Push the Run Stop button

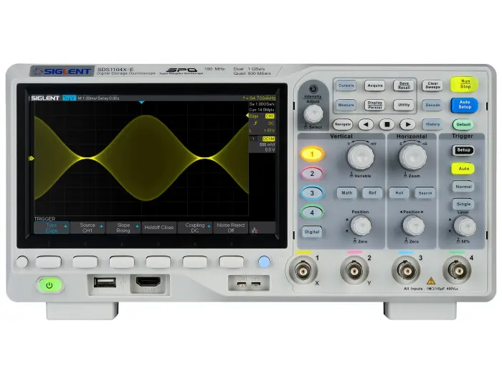point(465,84)
